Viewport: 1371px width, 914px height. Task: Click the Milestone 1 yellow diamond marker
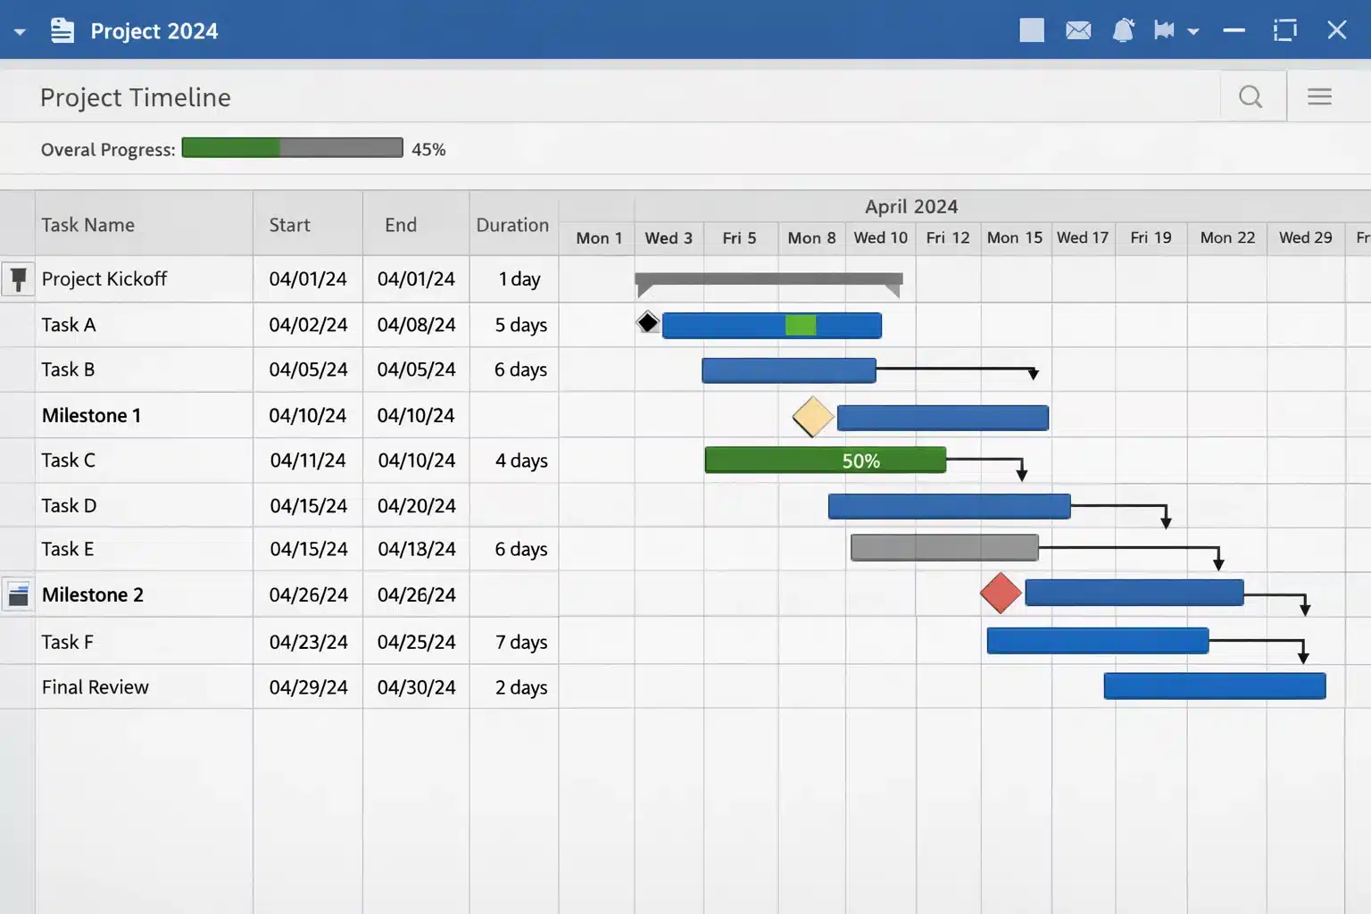812,415
